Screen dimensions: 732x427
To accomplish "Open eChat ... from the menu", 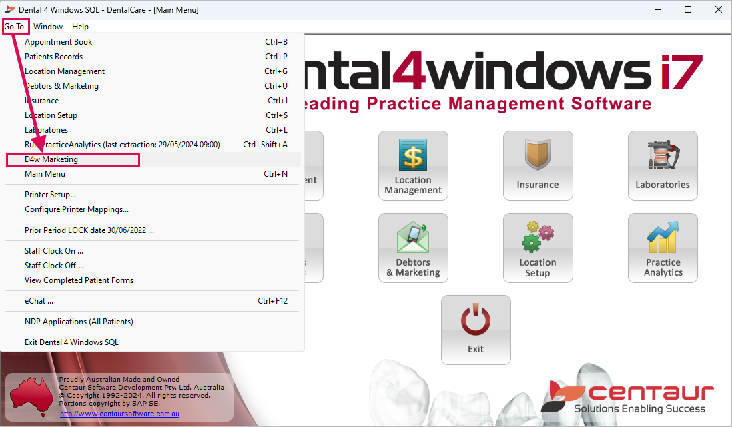I will point(152,301).
